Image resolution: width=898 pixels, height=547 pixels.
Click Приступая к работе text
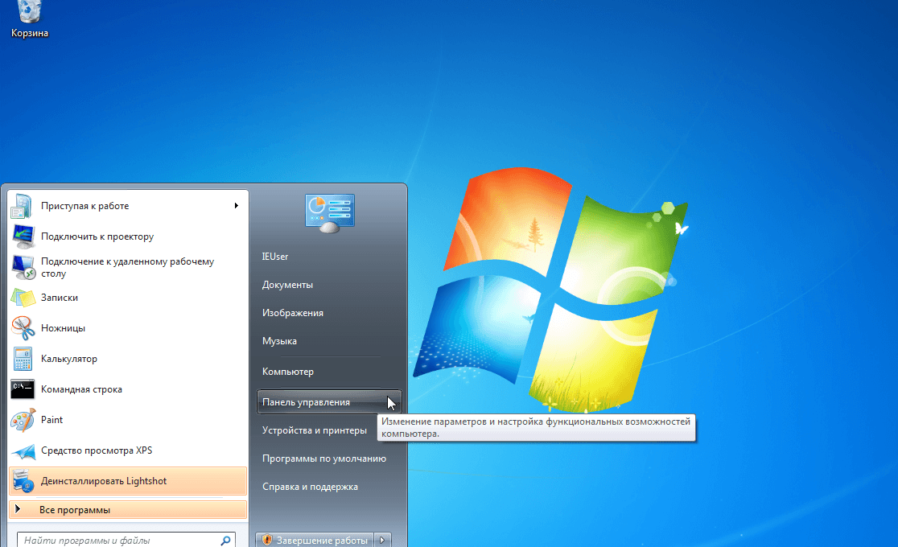click(x=84, y=206)
